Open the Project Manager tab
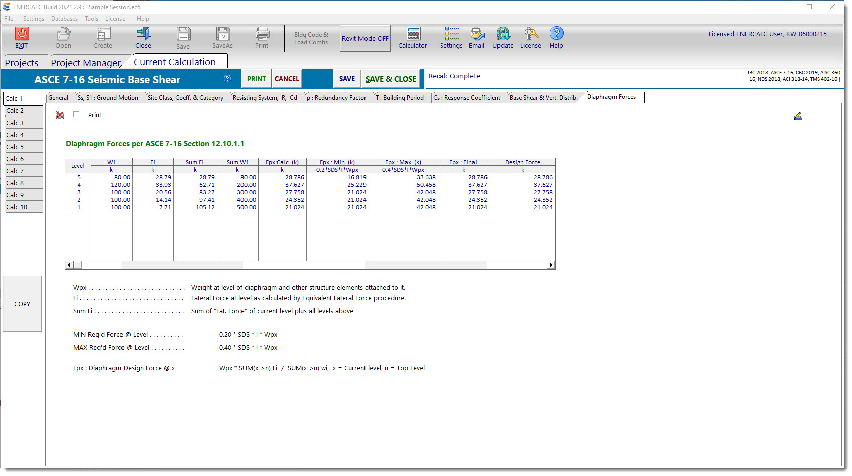This screenshot has height=476, width=852. click(x=85, y=63)
